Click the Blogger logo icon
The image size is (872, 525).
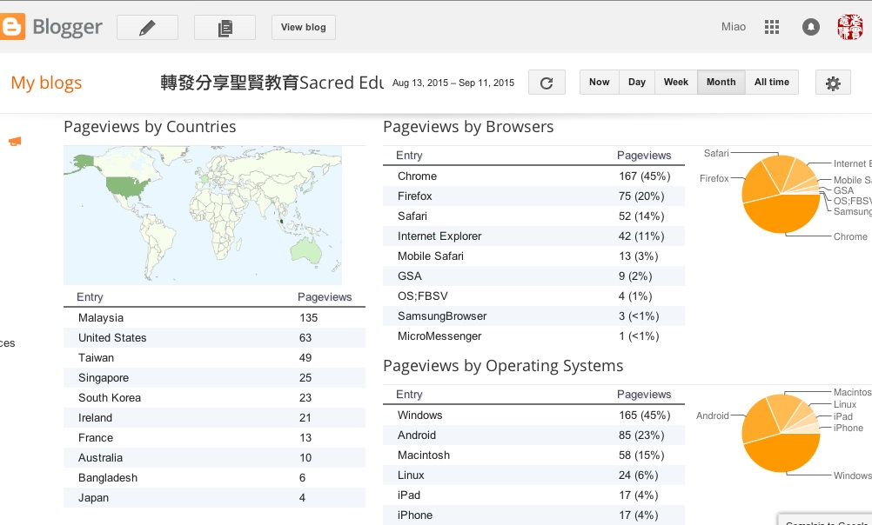click(x=12, y=27)
